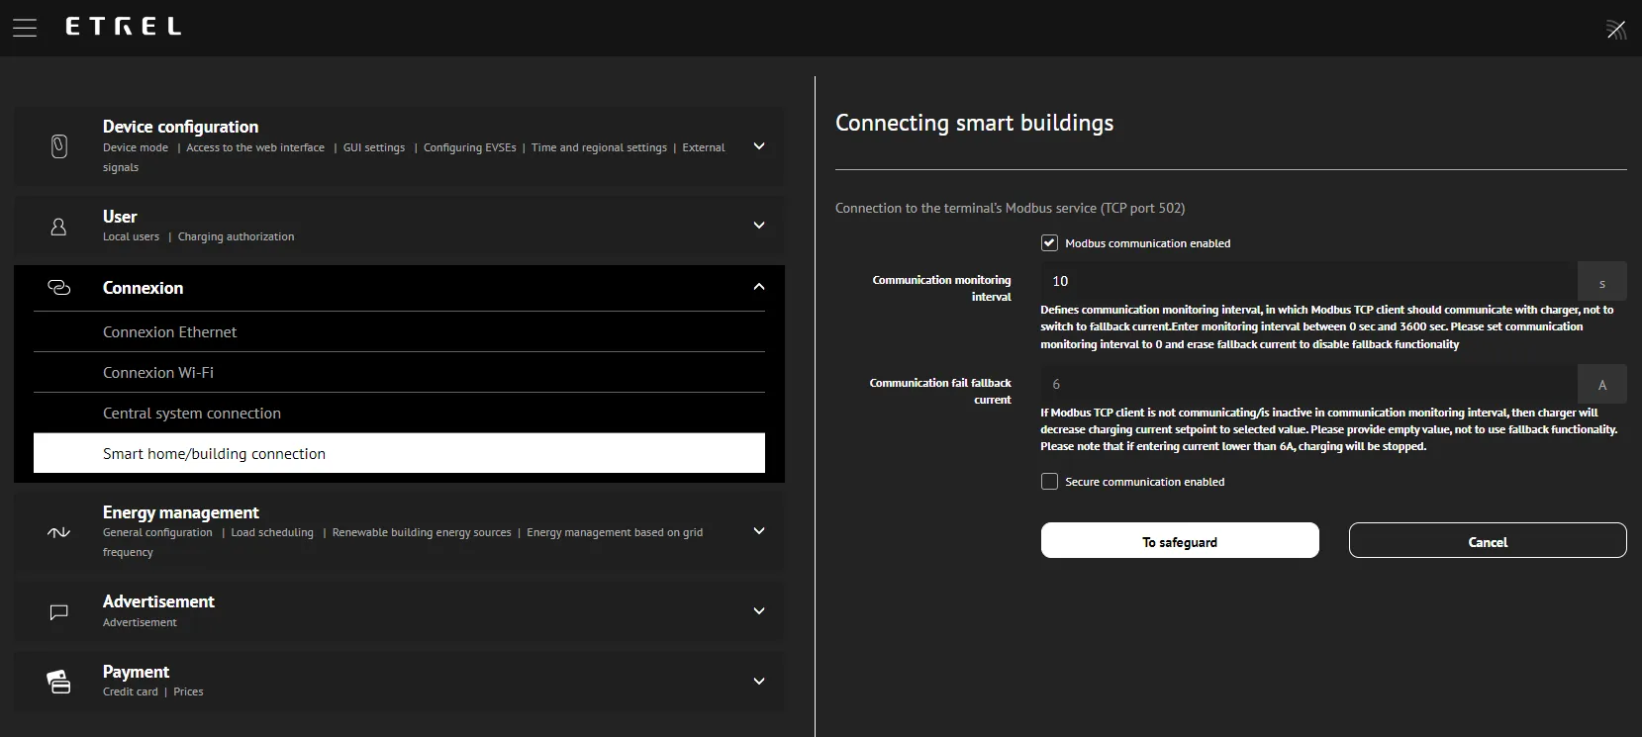
Task: Collapse the Connexion section chevron
Action: coord(759,287)
